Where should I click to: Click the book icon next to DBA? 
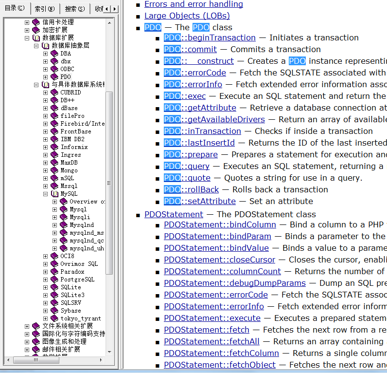[54, 54]
